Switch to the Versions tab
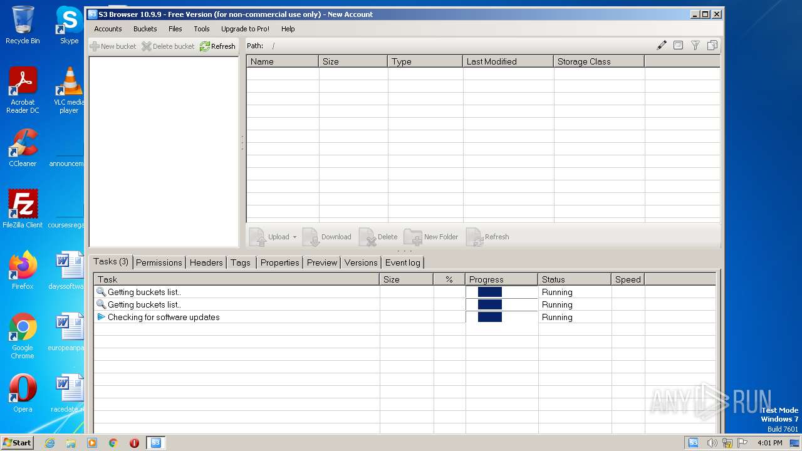Image resolution: width=802 pixels, height=451 pixels. tap(361, 262)
